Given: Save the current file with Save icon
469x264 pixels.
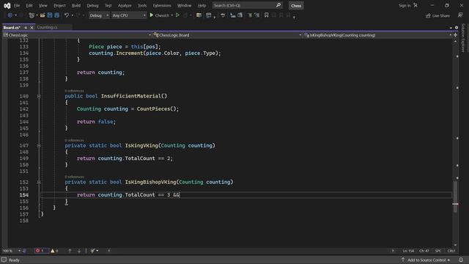Looking at the screenshot, I should coord(50,15).
